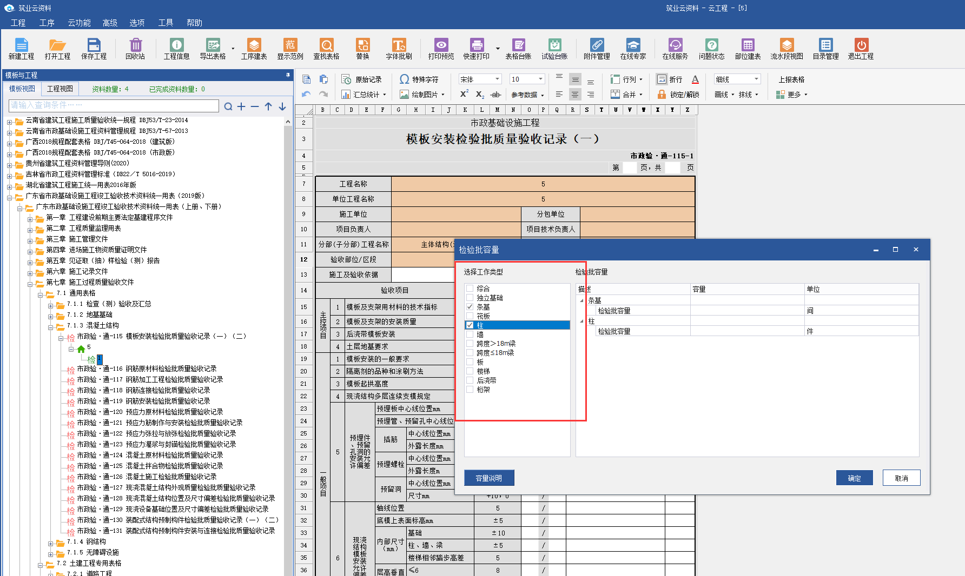This screenshot has width=965, height=576.
Task: Open 目录管理 icon
Action: [x=825, y=49]
